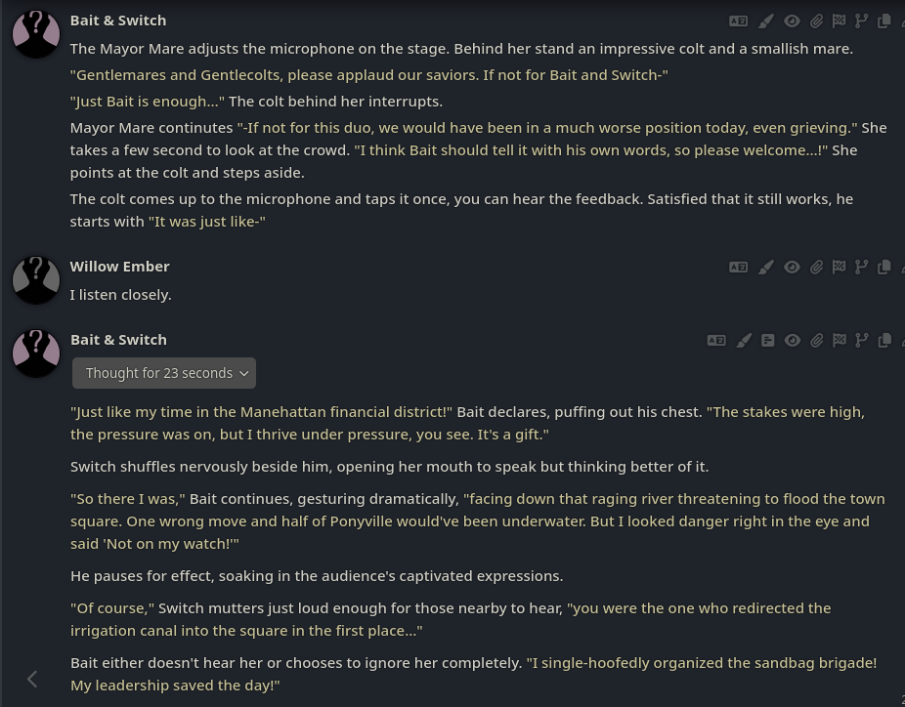Click paperclip icon on Willow Ember's message
This screenshot has width=905, height=707.
pyautogui.click(x=816, y=267)
